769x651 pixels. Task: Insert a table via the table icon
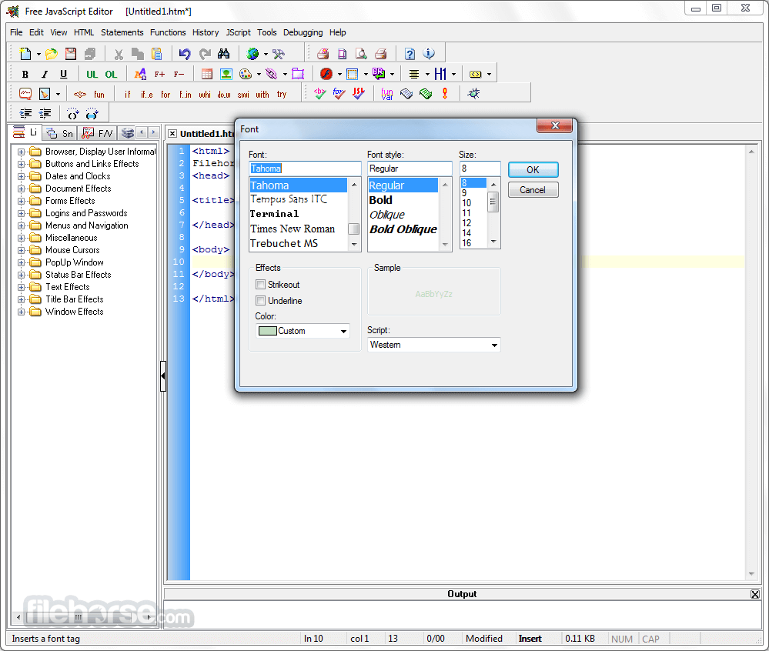click(x=207, y=74)
